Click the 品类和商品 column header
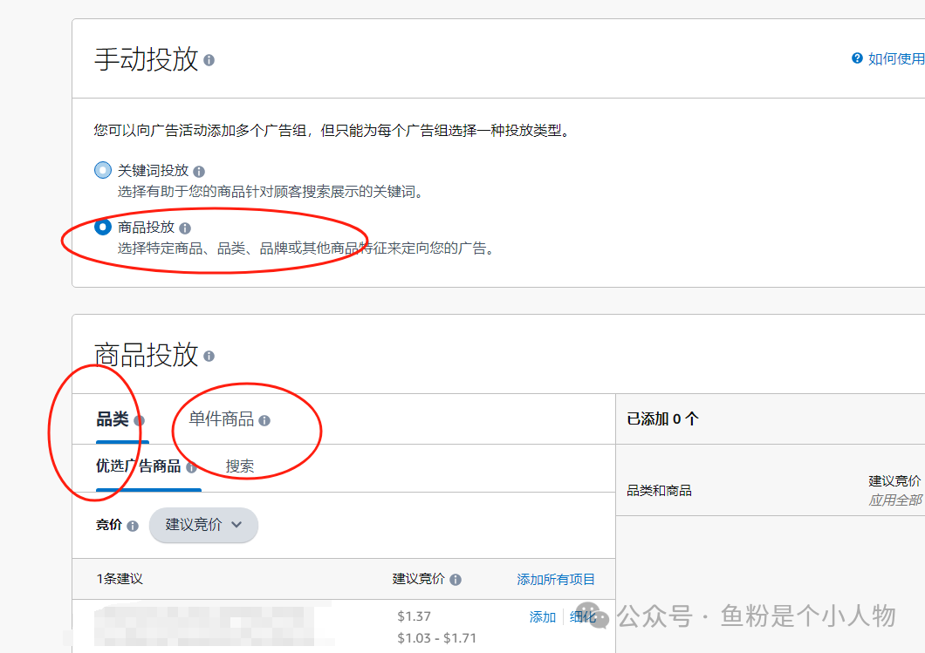 pyautogui.click(x=659, y=490)
